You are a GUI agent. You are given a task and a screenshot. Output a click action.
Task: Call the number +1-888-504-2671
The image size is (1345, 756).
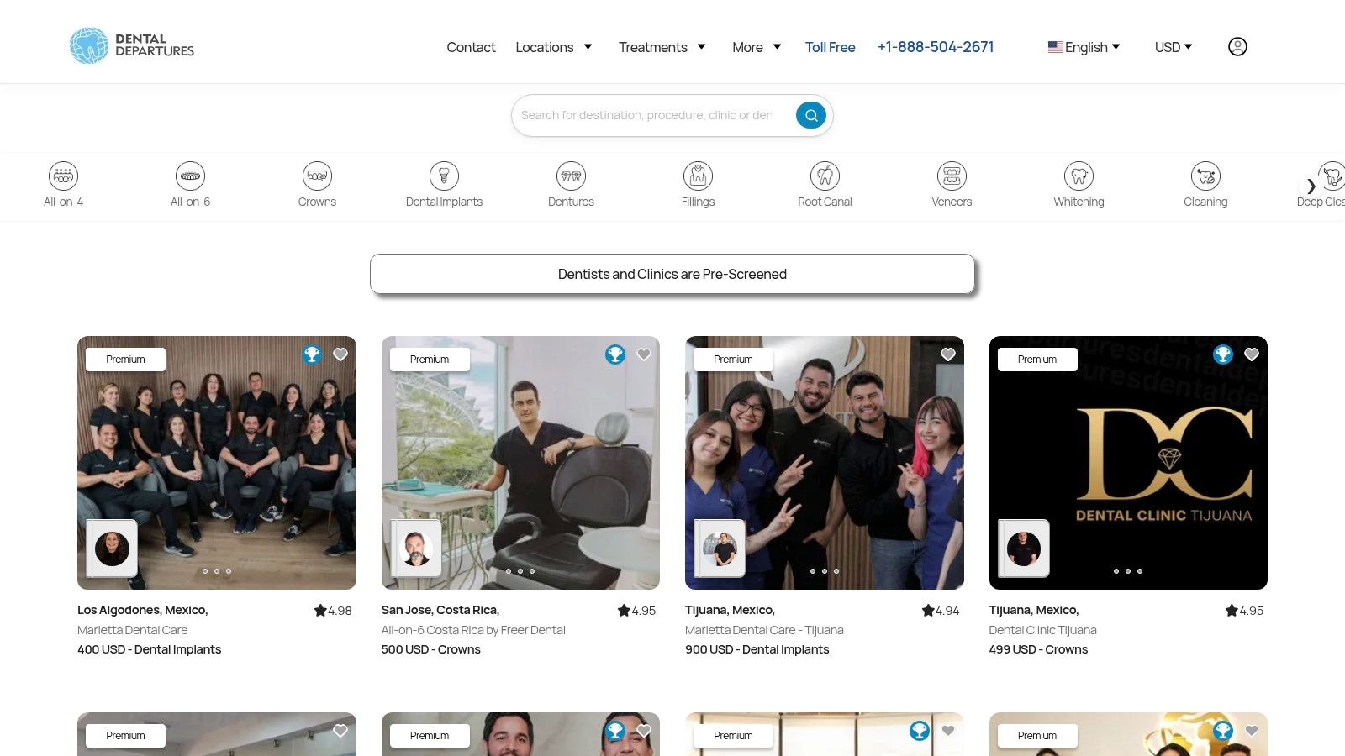pyautogui.click(x=936, y=47)
